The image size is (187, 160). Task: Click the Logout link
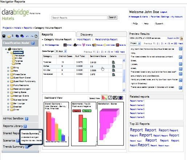tap(164, 12)
